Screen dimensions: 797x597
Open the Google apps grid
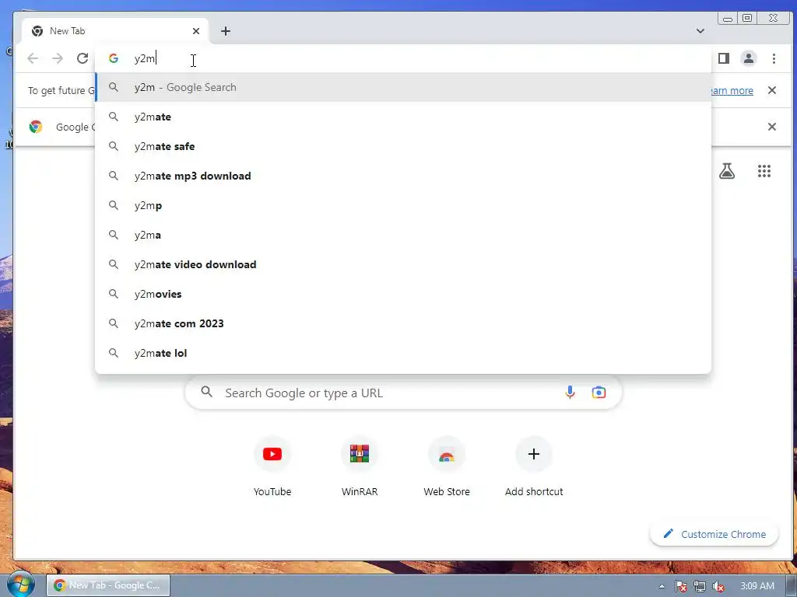[764, 171]
